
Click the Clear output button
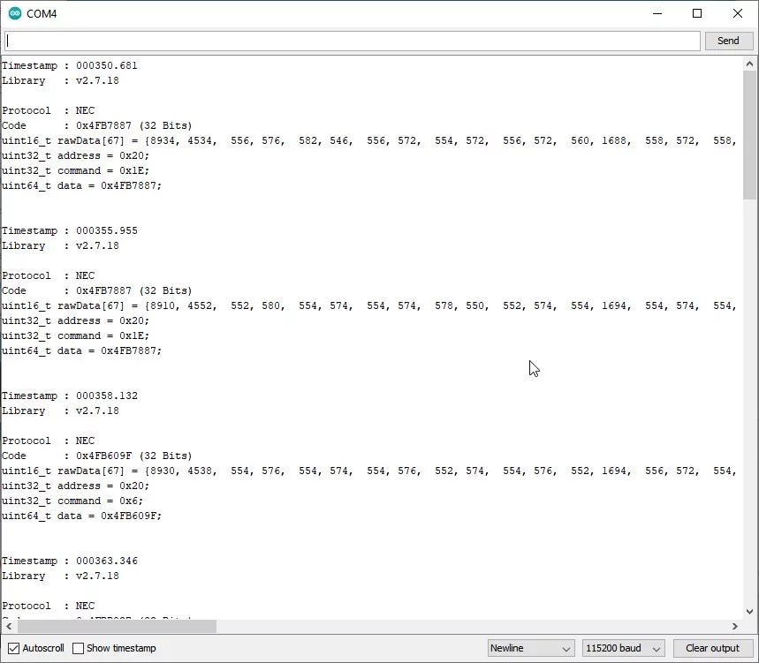[x=712, y=648]
